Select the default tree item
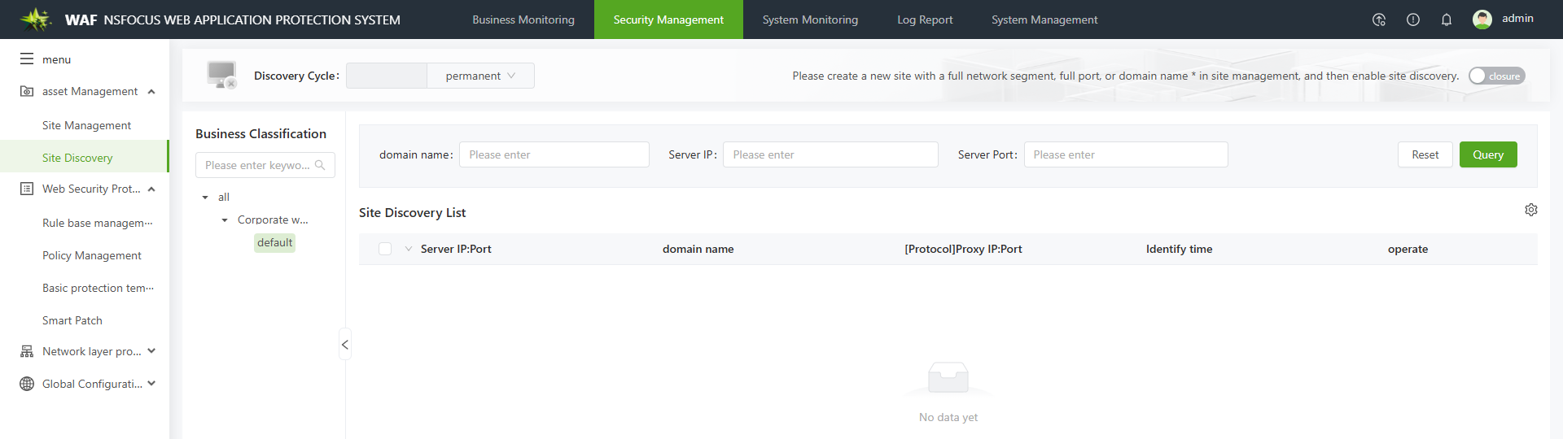The height and width of the screenshot is (439, 1563). (x=274, y=243)
